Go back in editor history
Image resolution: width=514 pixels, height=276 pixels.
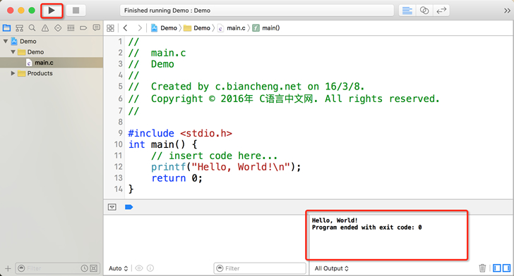point(125,28)
